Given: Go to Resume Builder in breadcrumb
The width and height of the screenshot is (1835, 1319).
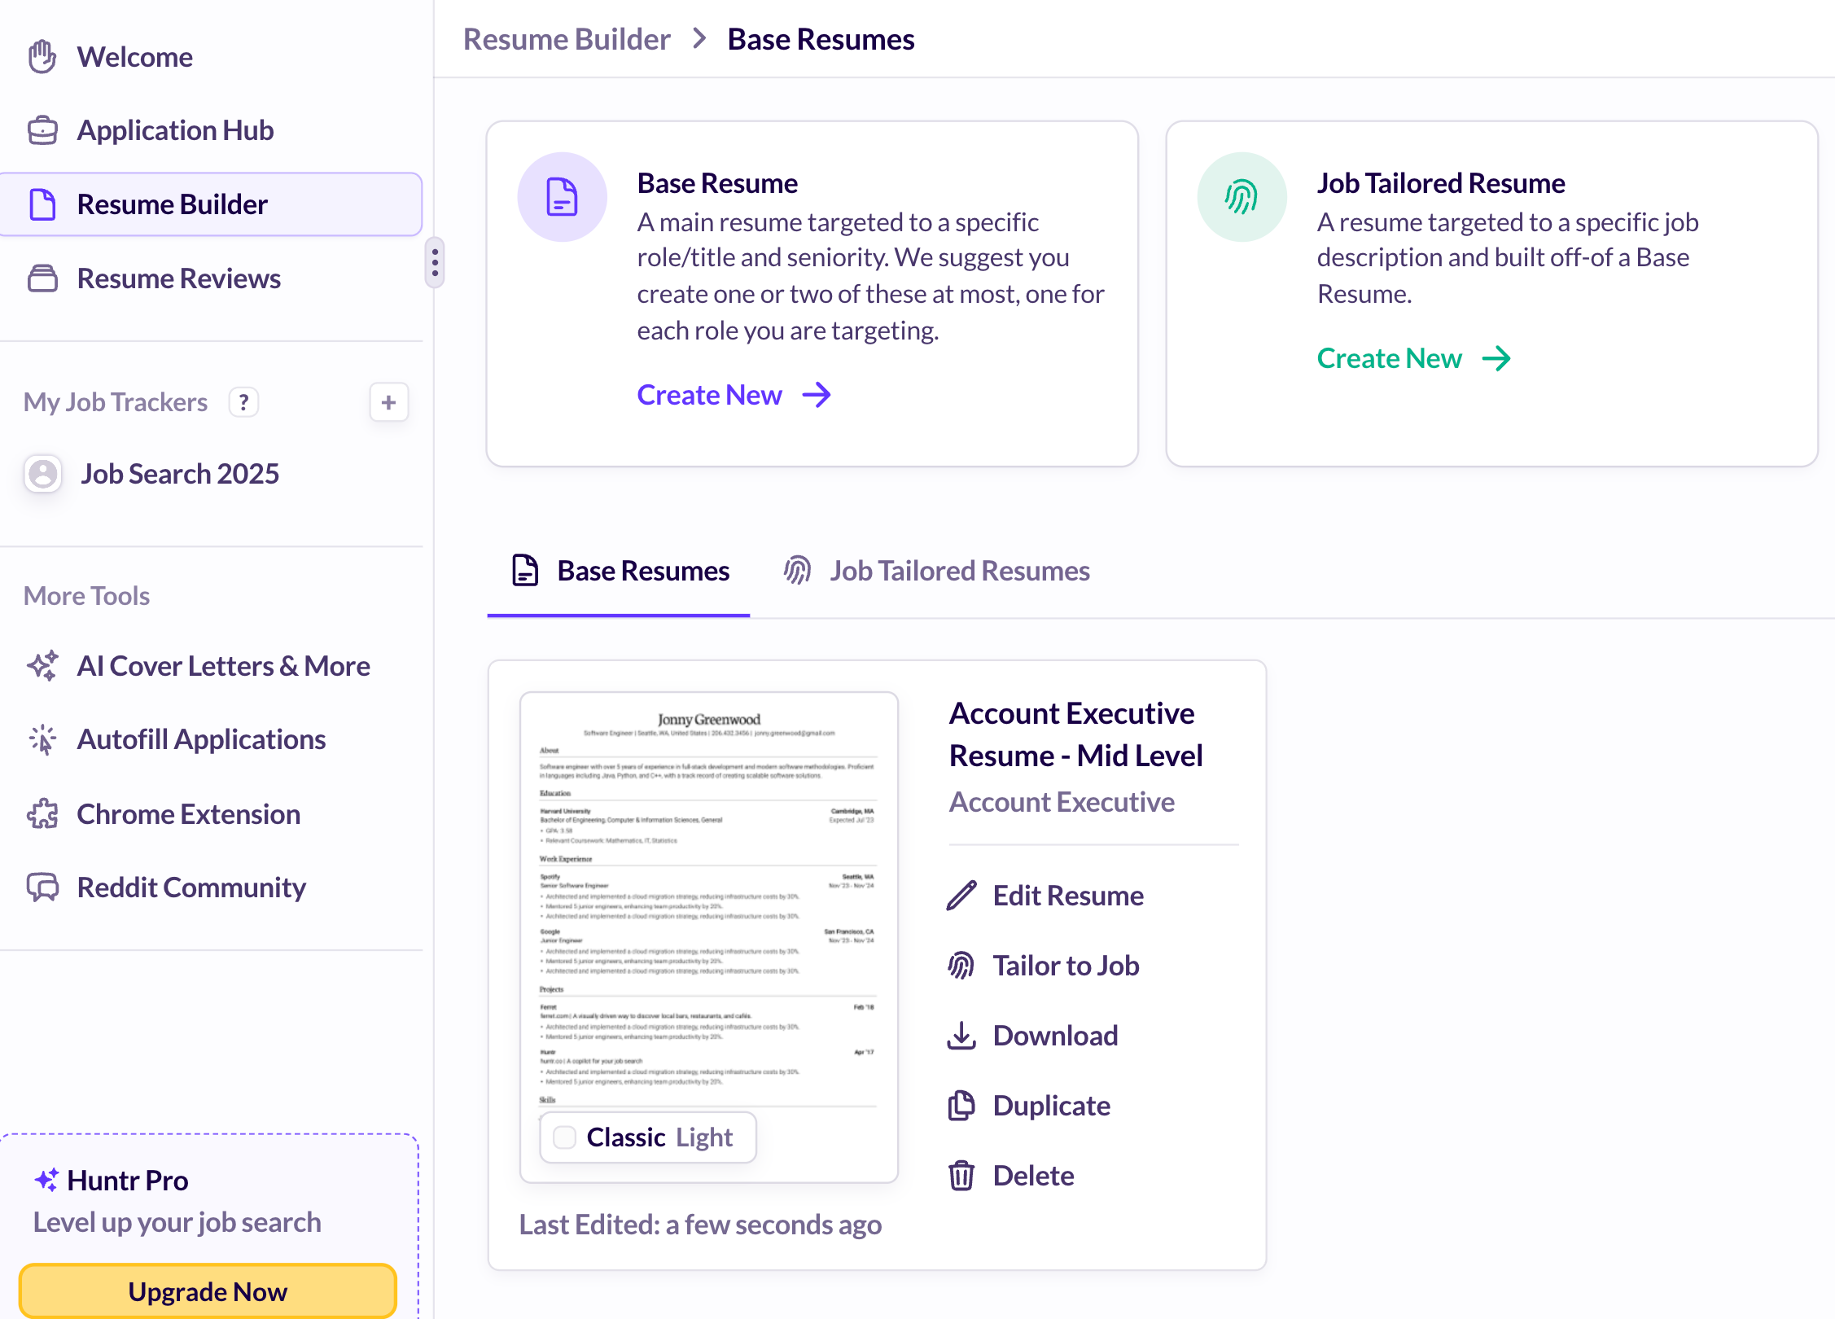Looking at the screenshot, I should point(567,39).
